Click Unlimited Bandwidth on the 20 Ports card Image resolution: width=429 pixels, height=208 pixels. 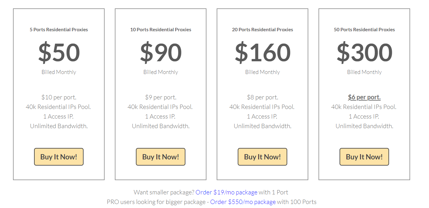262,126
